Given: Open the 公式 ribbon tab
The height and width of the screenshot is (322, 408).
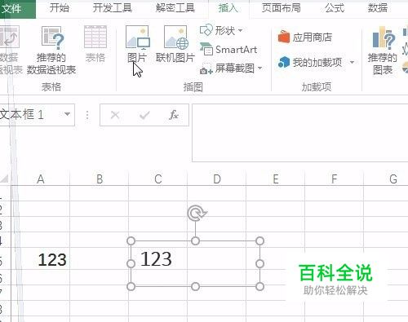Looking at the screenshot, I should tap(335, 8).
